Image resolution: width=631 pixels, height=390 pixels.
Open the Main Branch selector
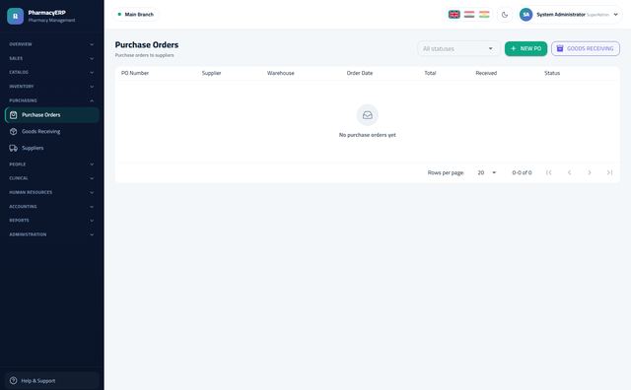tap(136, 15)
